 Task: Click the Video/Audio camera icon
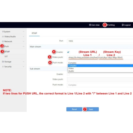pos(3,37)
